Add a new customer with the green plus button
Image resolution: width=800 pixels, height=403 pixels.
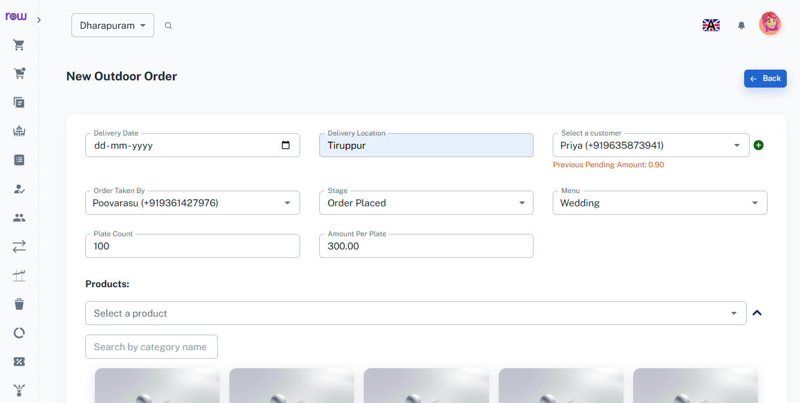pyautogui.click(x=759, y=145)
